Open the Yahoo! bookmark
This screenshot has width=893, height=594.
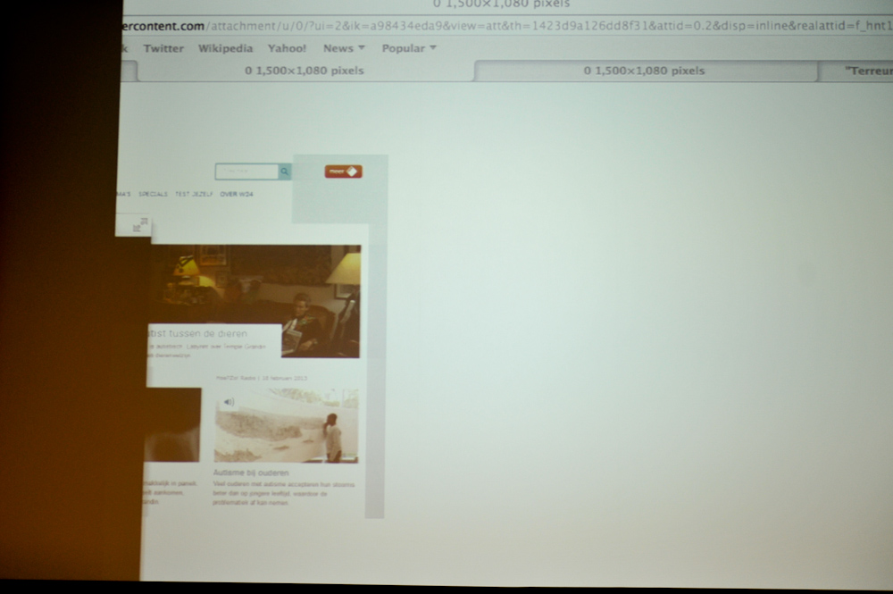coord(287,48)
